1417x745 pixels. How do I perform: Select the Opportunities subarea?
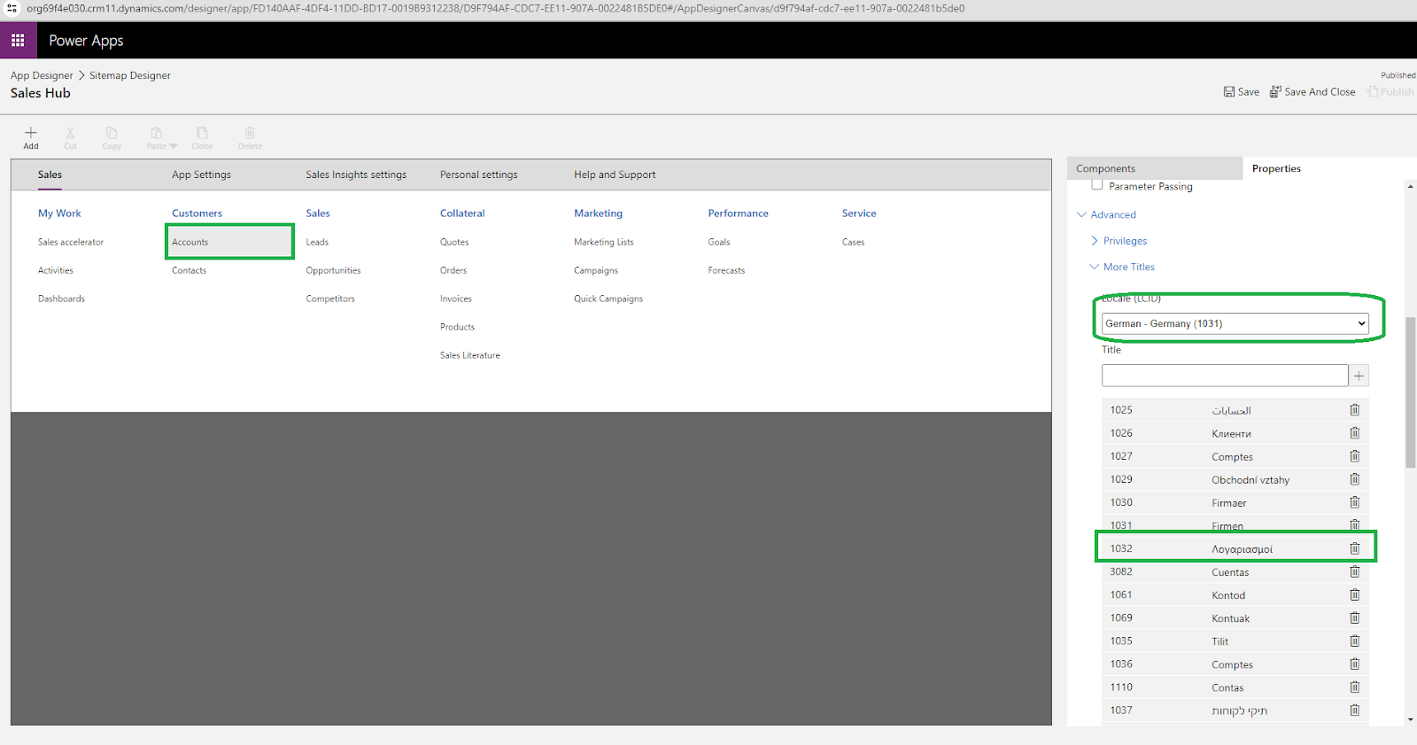(333, 270)
